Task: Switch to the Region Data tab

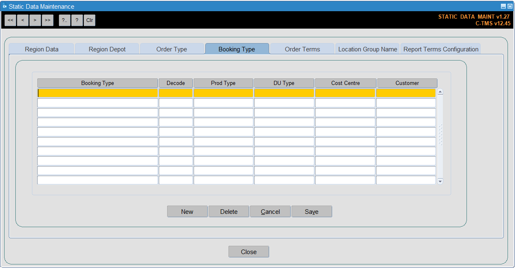Action: click(41, 49)
